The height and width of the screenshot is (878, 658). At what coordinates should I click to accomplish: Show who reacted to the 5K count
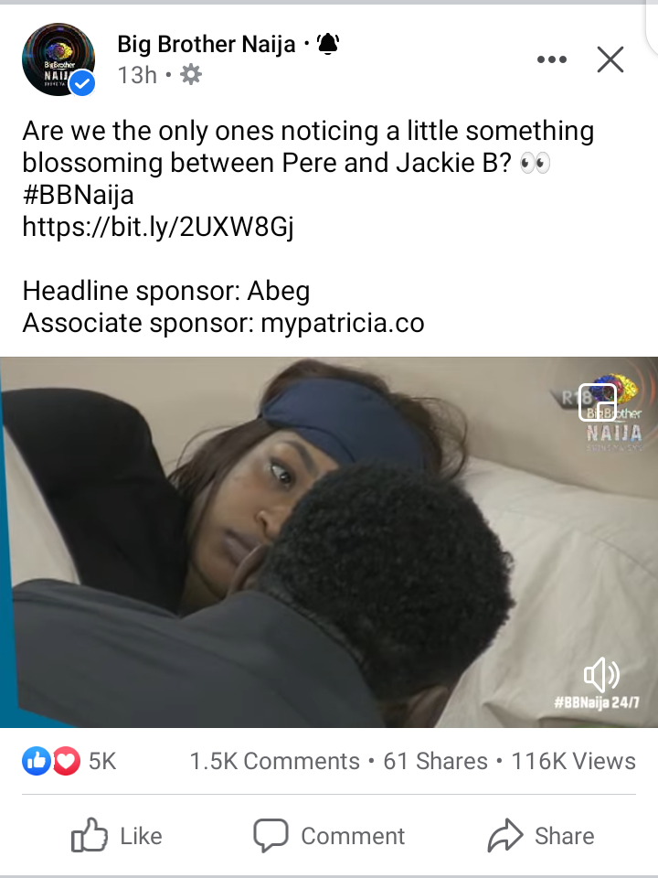click(102, 761)
